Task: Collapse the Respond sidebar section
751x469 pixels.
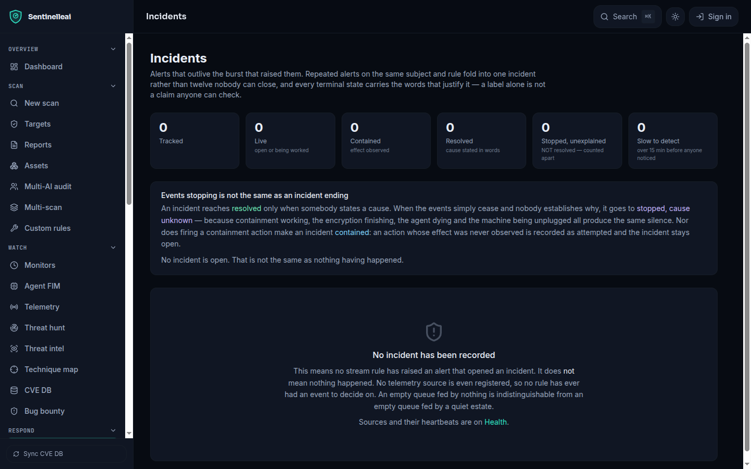Action: click(x=113, y=430)
